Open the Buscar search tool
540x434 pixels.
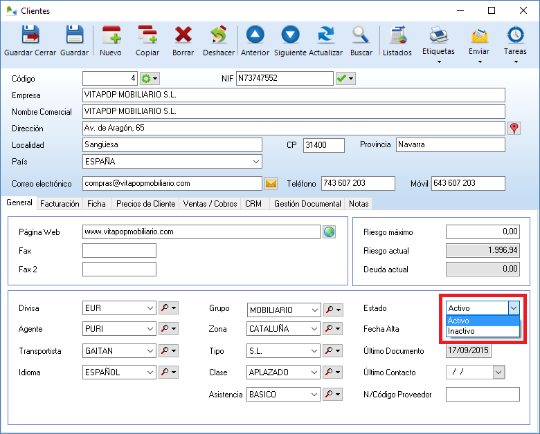pos(361,41)
